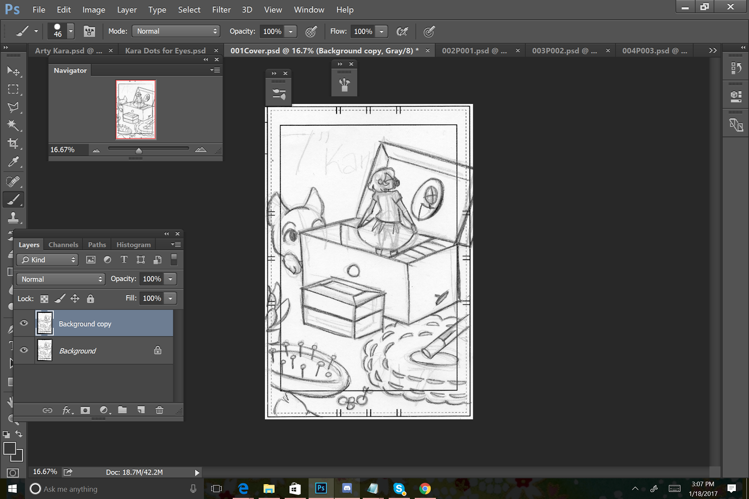The height and width of the screenshot is (499, 749).
Task: Hide the Background copy layer
Action: click(x=24, y=323)
